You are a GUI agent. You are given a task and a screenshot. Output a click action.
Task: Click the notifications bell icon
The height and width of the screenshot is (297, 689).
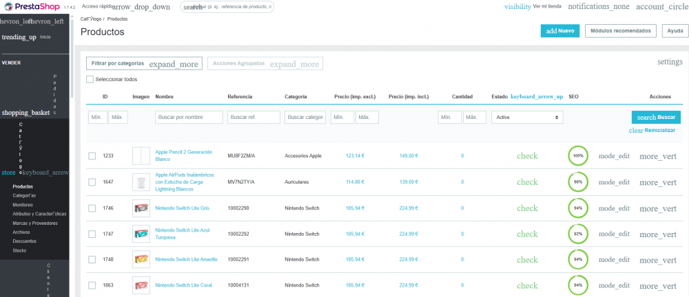point(597,7)
